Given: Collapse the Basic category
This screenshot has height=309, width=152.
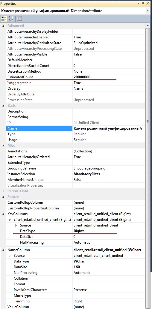Looking at the screenshot, I should (3, 106).
